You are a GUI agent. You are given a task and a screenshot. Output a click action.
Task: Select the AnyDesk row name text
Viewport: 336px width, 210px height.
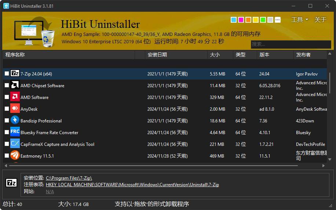click(29, 109)
